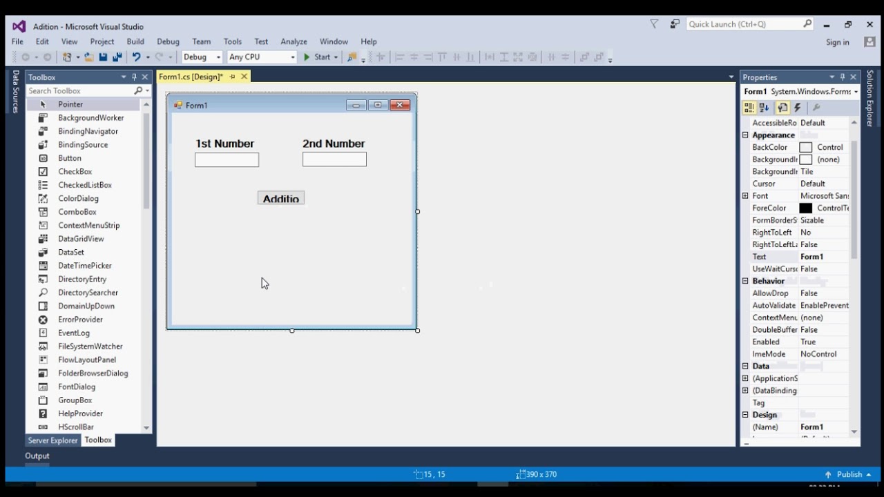The image size is (884, 497).
Task: Open the Solution Explorer side tab
Action: (869, 98)
